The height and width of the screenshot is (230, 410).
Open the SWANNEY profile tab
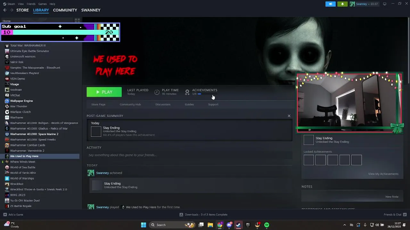point(91,10)
